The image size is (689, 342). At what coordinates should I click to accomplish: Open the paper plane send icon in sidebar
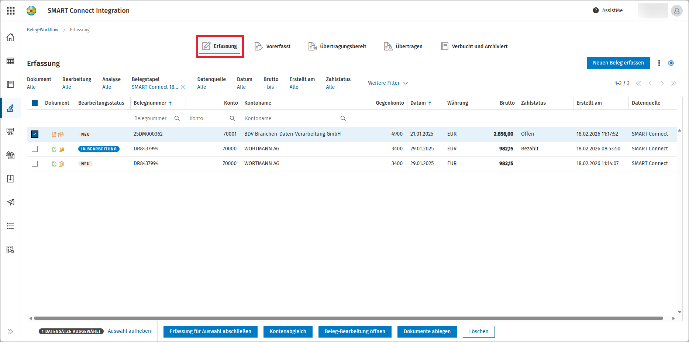tap(10, 202)
